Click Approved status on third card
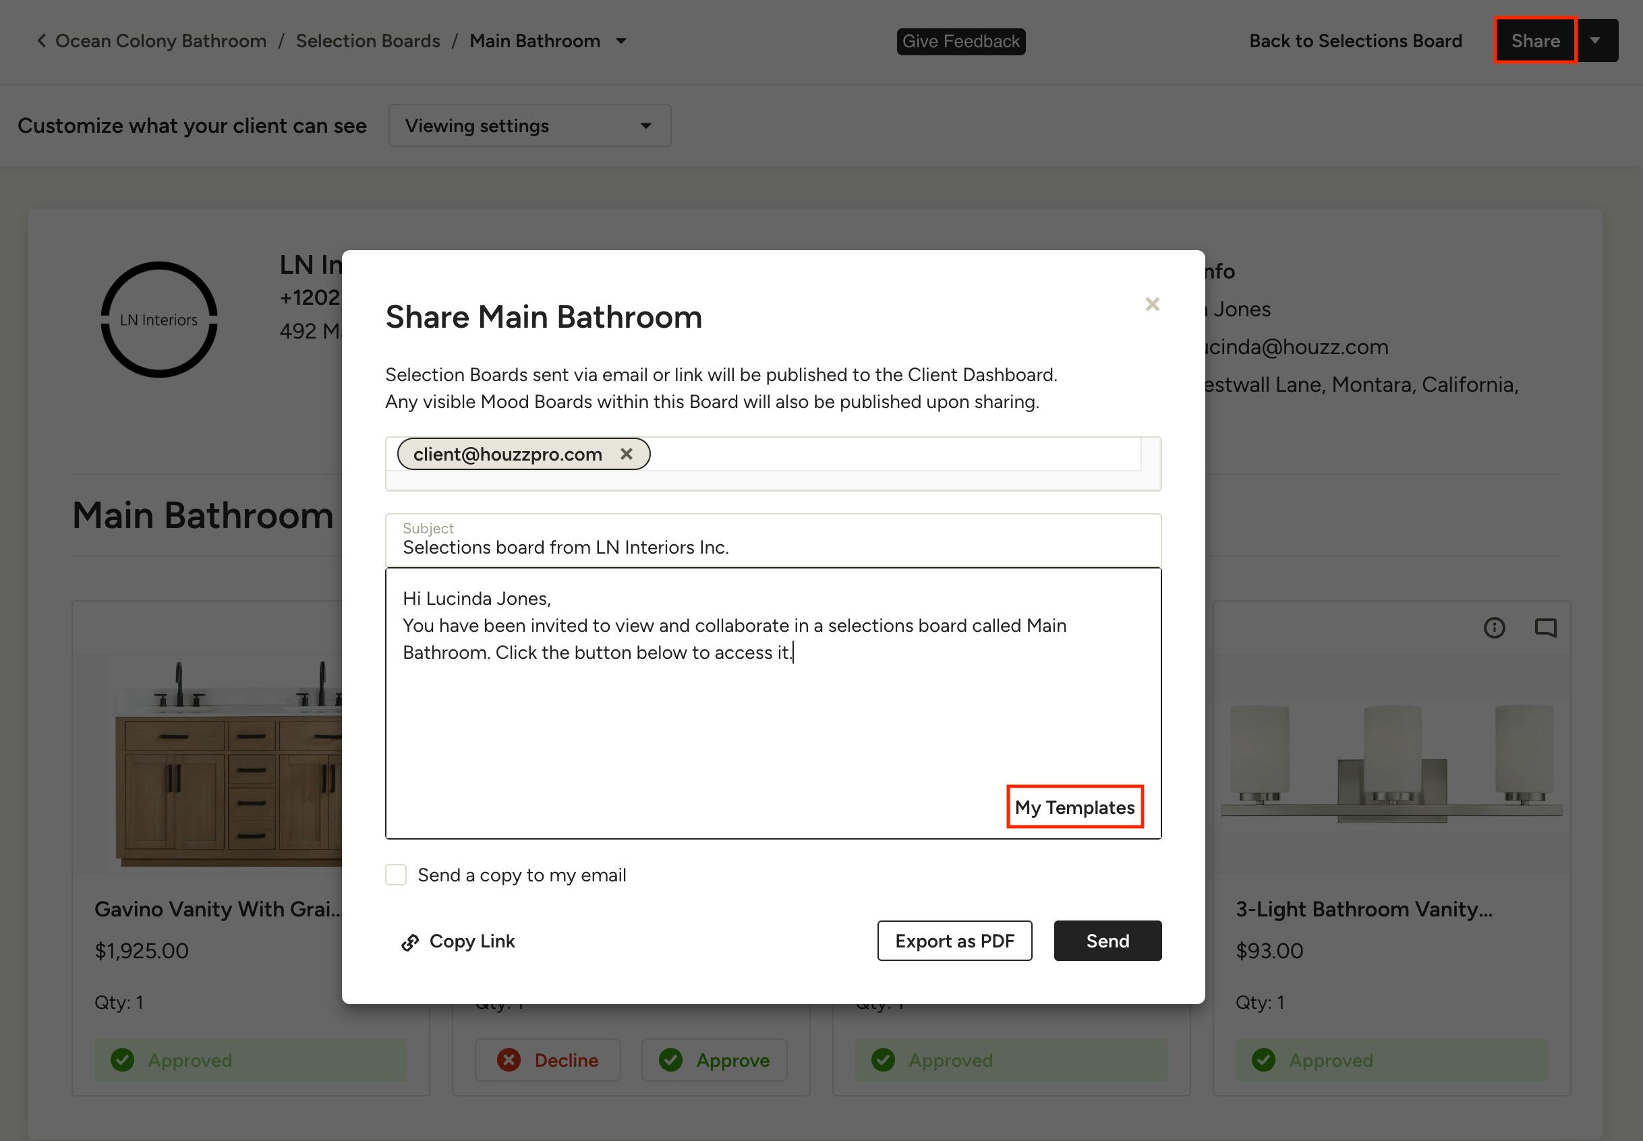 click(x=1011, y=1059)
